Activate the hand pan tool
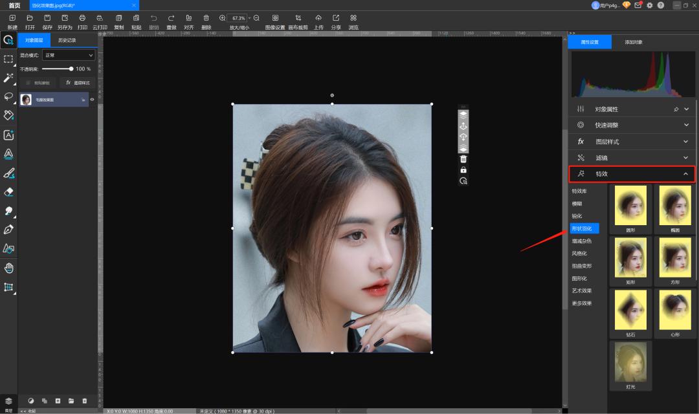 tap(8, 268)
